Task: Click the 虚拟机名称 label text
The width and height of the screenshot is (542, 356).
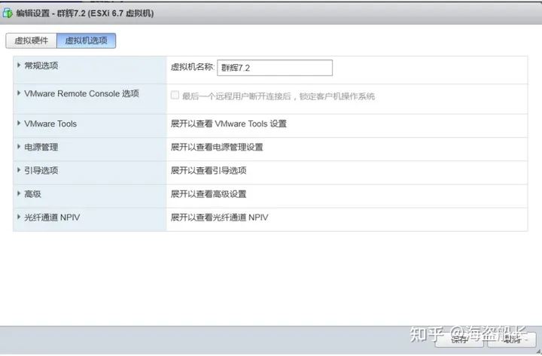Action: [193, 67]
